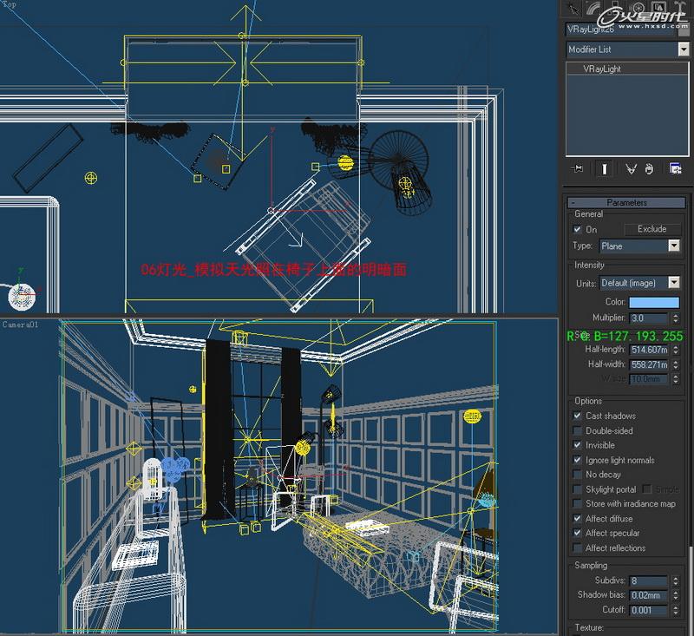The image size is (694, 636).
Task: Click the Camera01 viewport label
Action: tap(20, 325)
